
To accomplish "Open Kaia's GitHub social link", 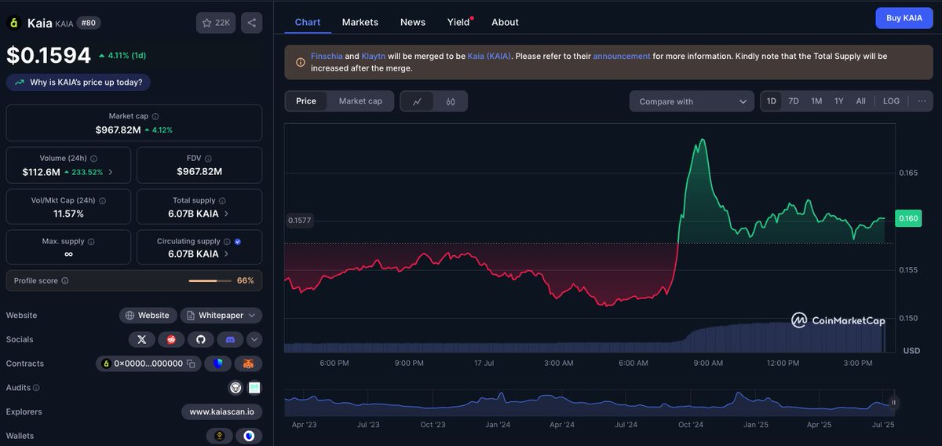I will [x=200, y=339].
